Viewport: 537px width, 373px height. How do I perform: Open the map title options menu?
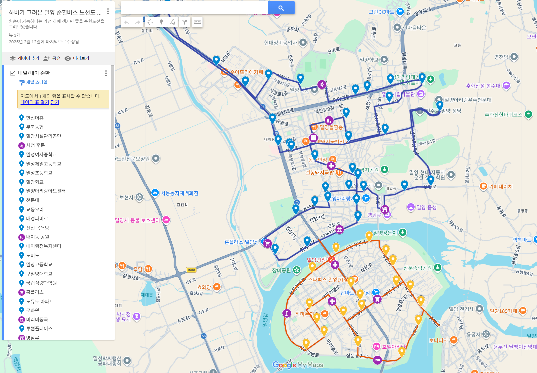[108, 11]
